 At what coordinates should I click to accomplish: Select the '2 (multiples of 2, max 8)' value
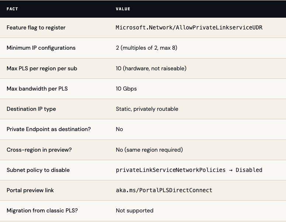point(146,48)
